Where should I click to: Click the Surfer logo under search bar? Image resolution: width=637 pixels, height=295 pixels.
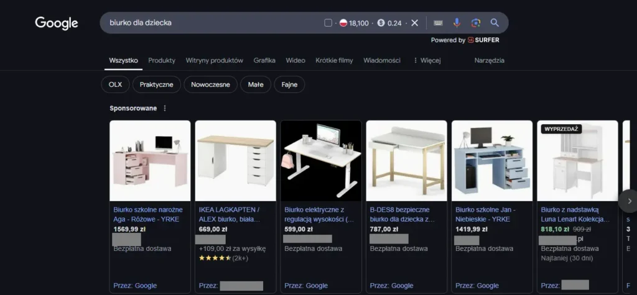click(x=483, y=40)
